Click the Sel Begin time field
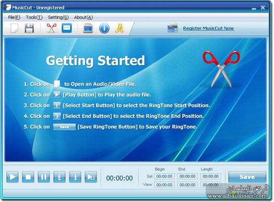The image size is (274, 202). click(x=164, y=176)
